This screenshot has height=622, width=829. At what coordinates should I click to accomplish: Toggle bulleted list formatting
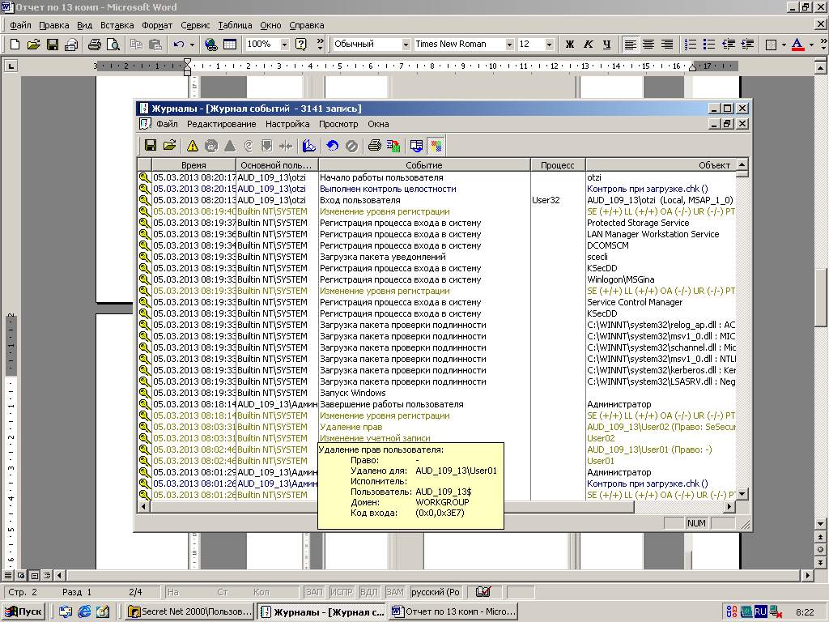(709, 45)
